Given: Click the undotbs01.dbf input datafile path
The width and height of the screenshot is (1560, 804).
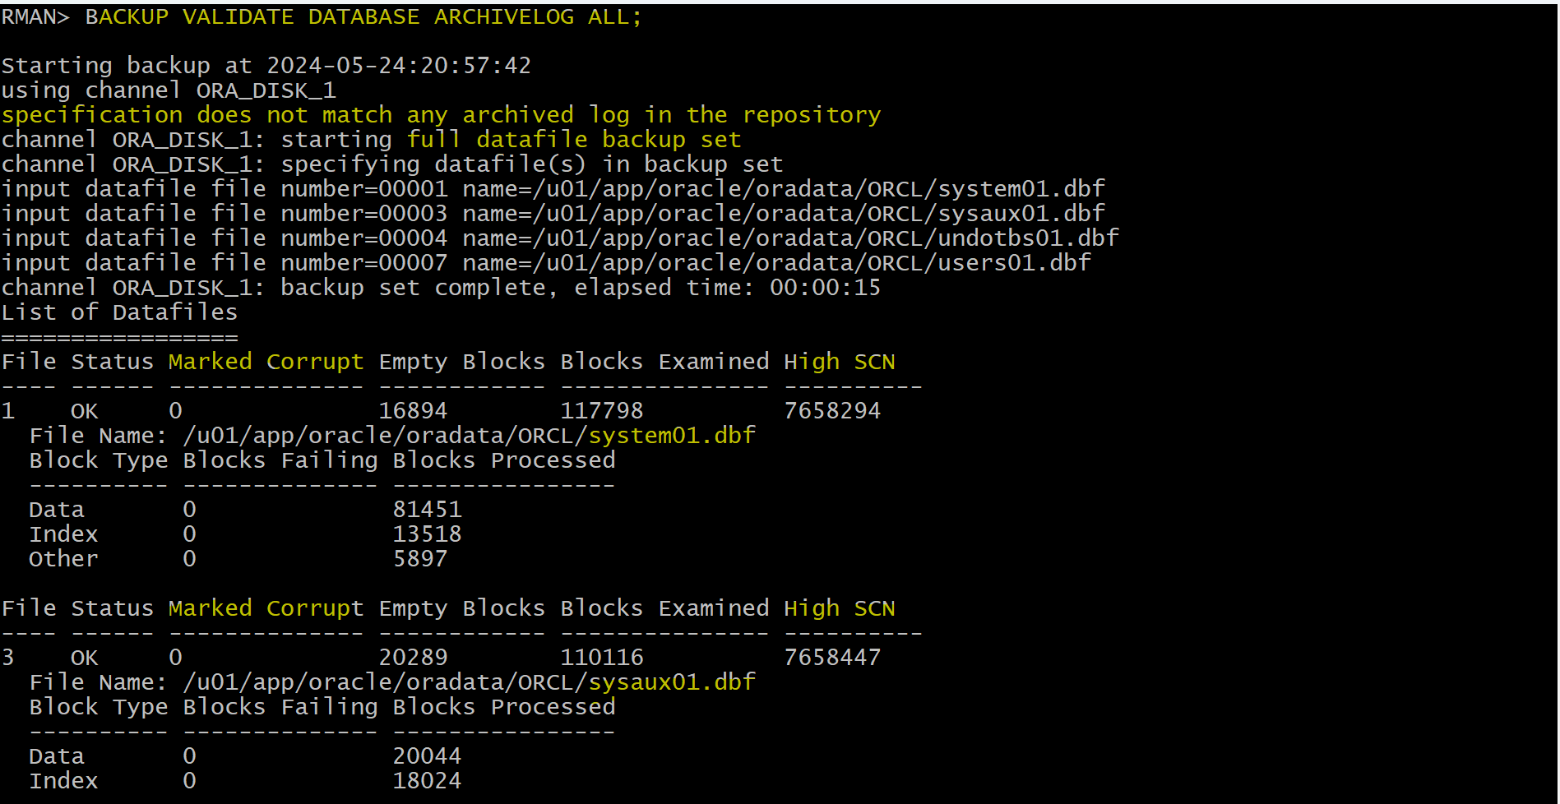Looking at the screenshot, I should [x=826, y=238].
